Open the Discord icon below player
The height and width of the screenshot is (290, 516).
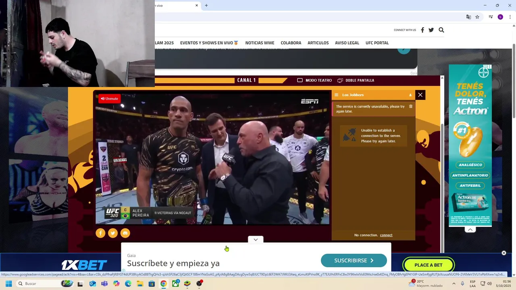[125, 233]
